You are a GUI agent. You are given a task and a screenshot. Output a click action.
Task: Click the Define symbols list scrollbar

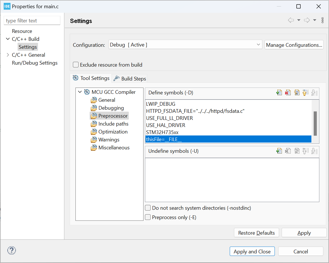(315, 124)
